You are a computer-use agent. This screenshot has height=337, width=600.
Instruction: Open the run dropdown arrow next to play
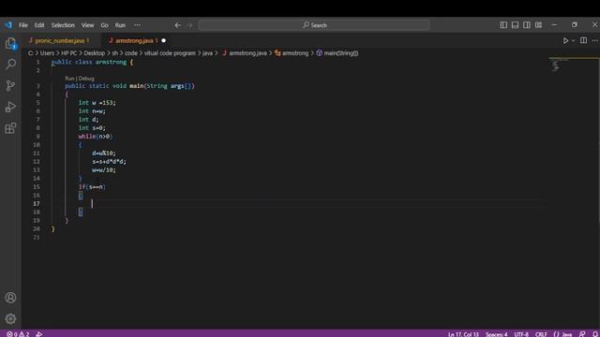point(573,40)
